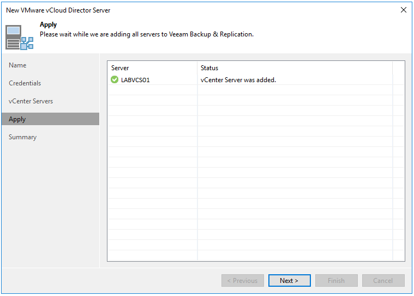The height and width of the screenshot is (296, 414).
Task: Click the Finish button
Action: click(x=336, y=281)
